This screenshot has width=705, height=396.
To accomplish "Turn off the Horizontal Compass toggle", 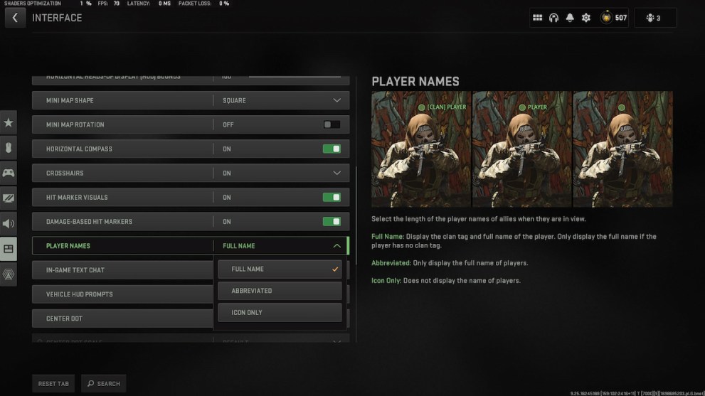I will (332, 149).
